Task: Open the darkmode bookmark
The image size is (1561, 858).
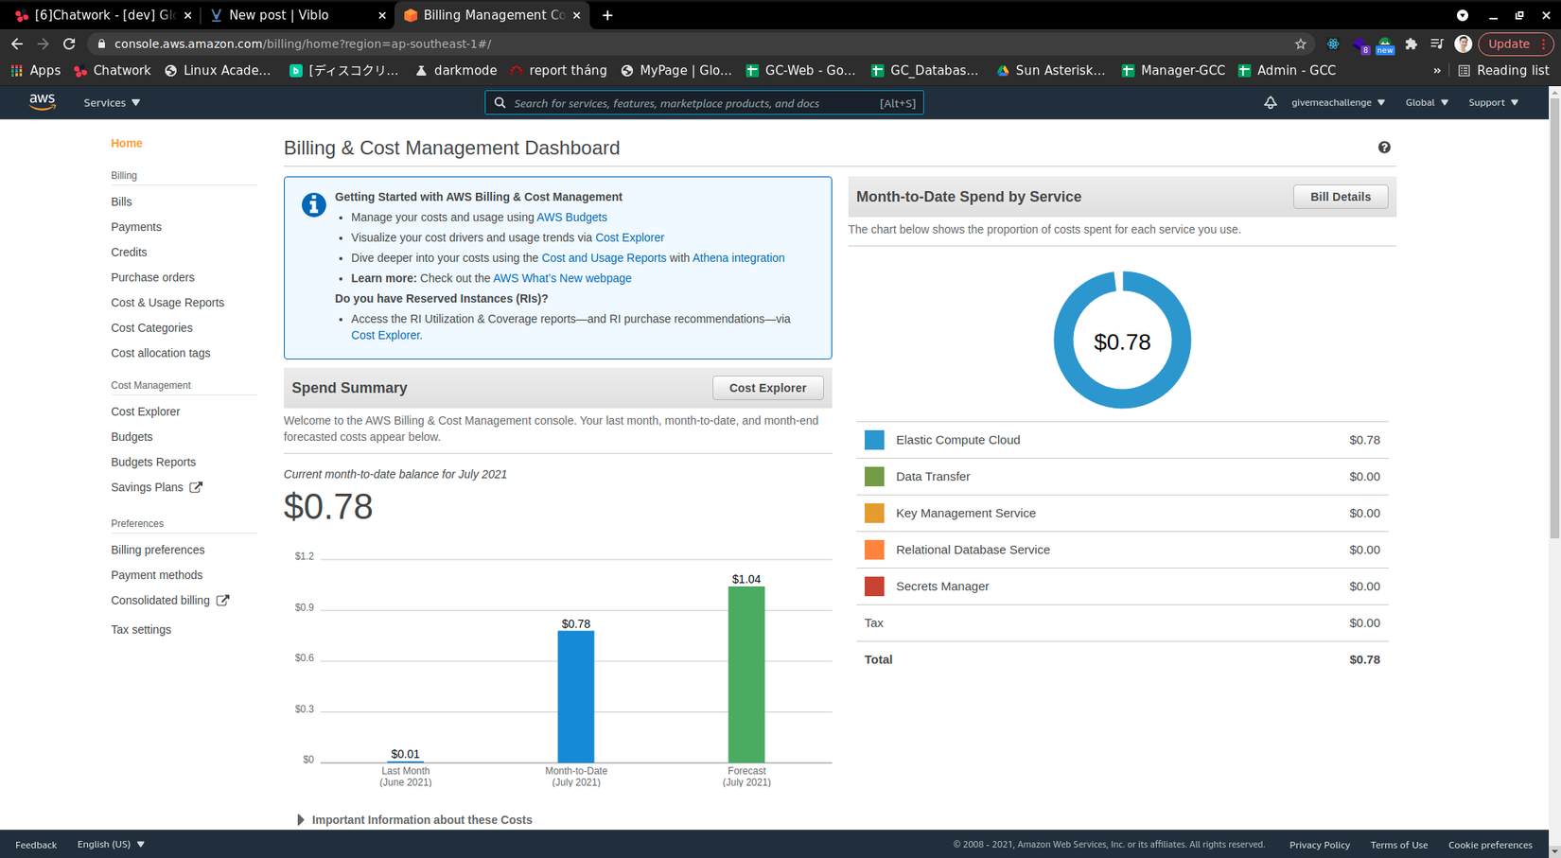Action: point(456,71)
